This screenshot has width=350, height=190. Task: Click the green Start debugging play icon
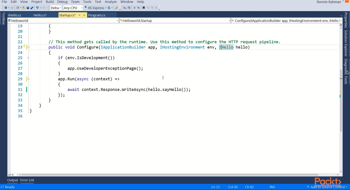pyautogui.click(x=86, y=7)
